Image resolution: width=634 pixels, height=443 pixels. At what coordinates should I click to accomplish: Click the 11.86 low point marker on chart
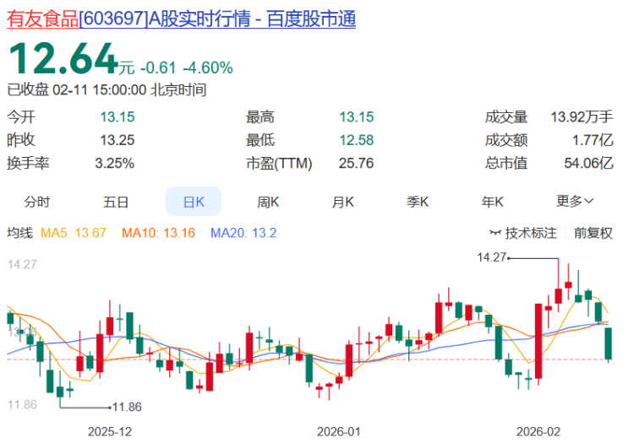click(127, 407)
